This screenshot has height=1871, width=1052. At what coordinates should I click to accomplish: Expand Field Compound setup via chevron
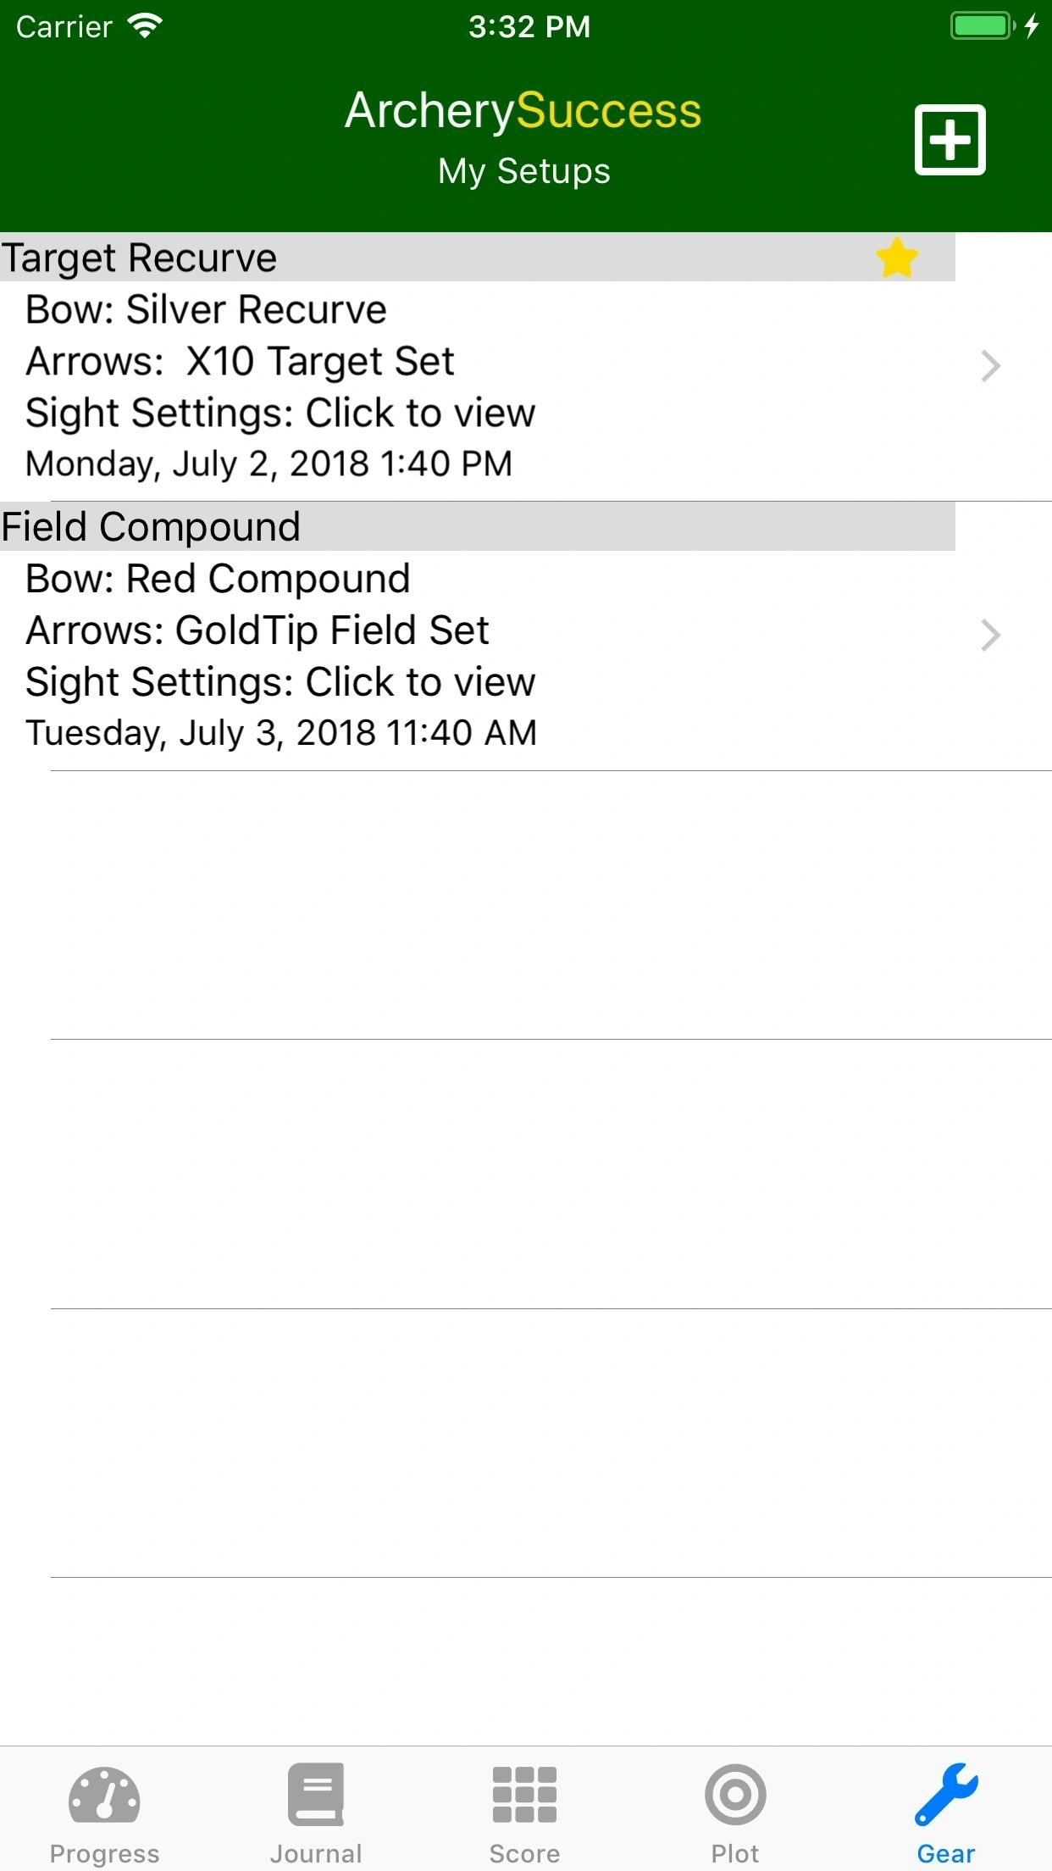coord(990,635)
